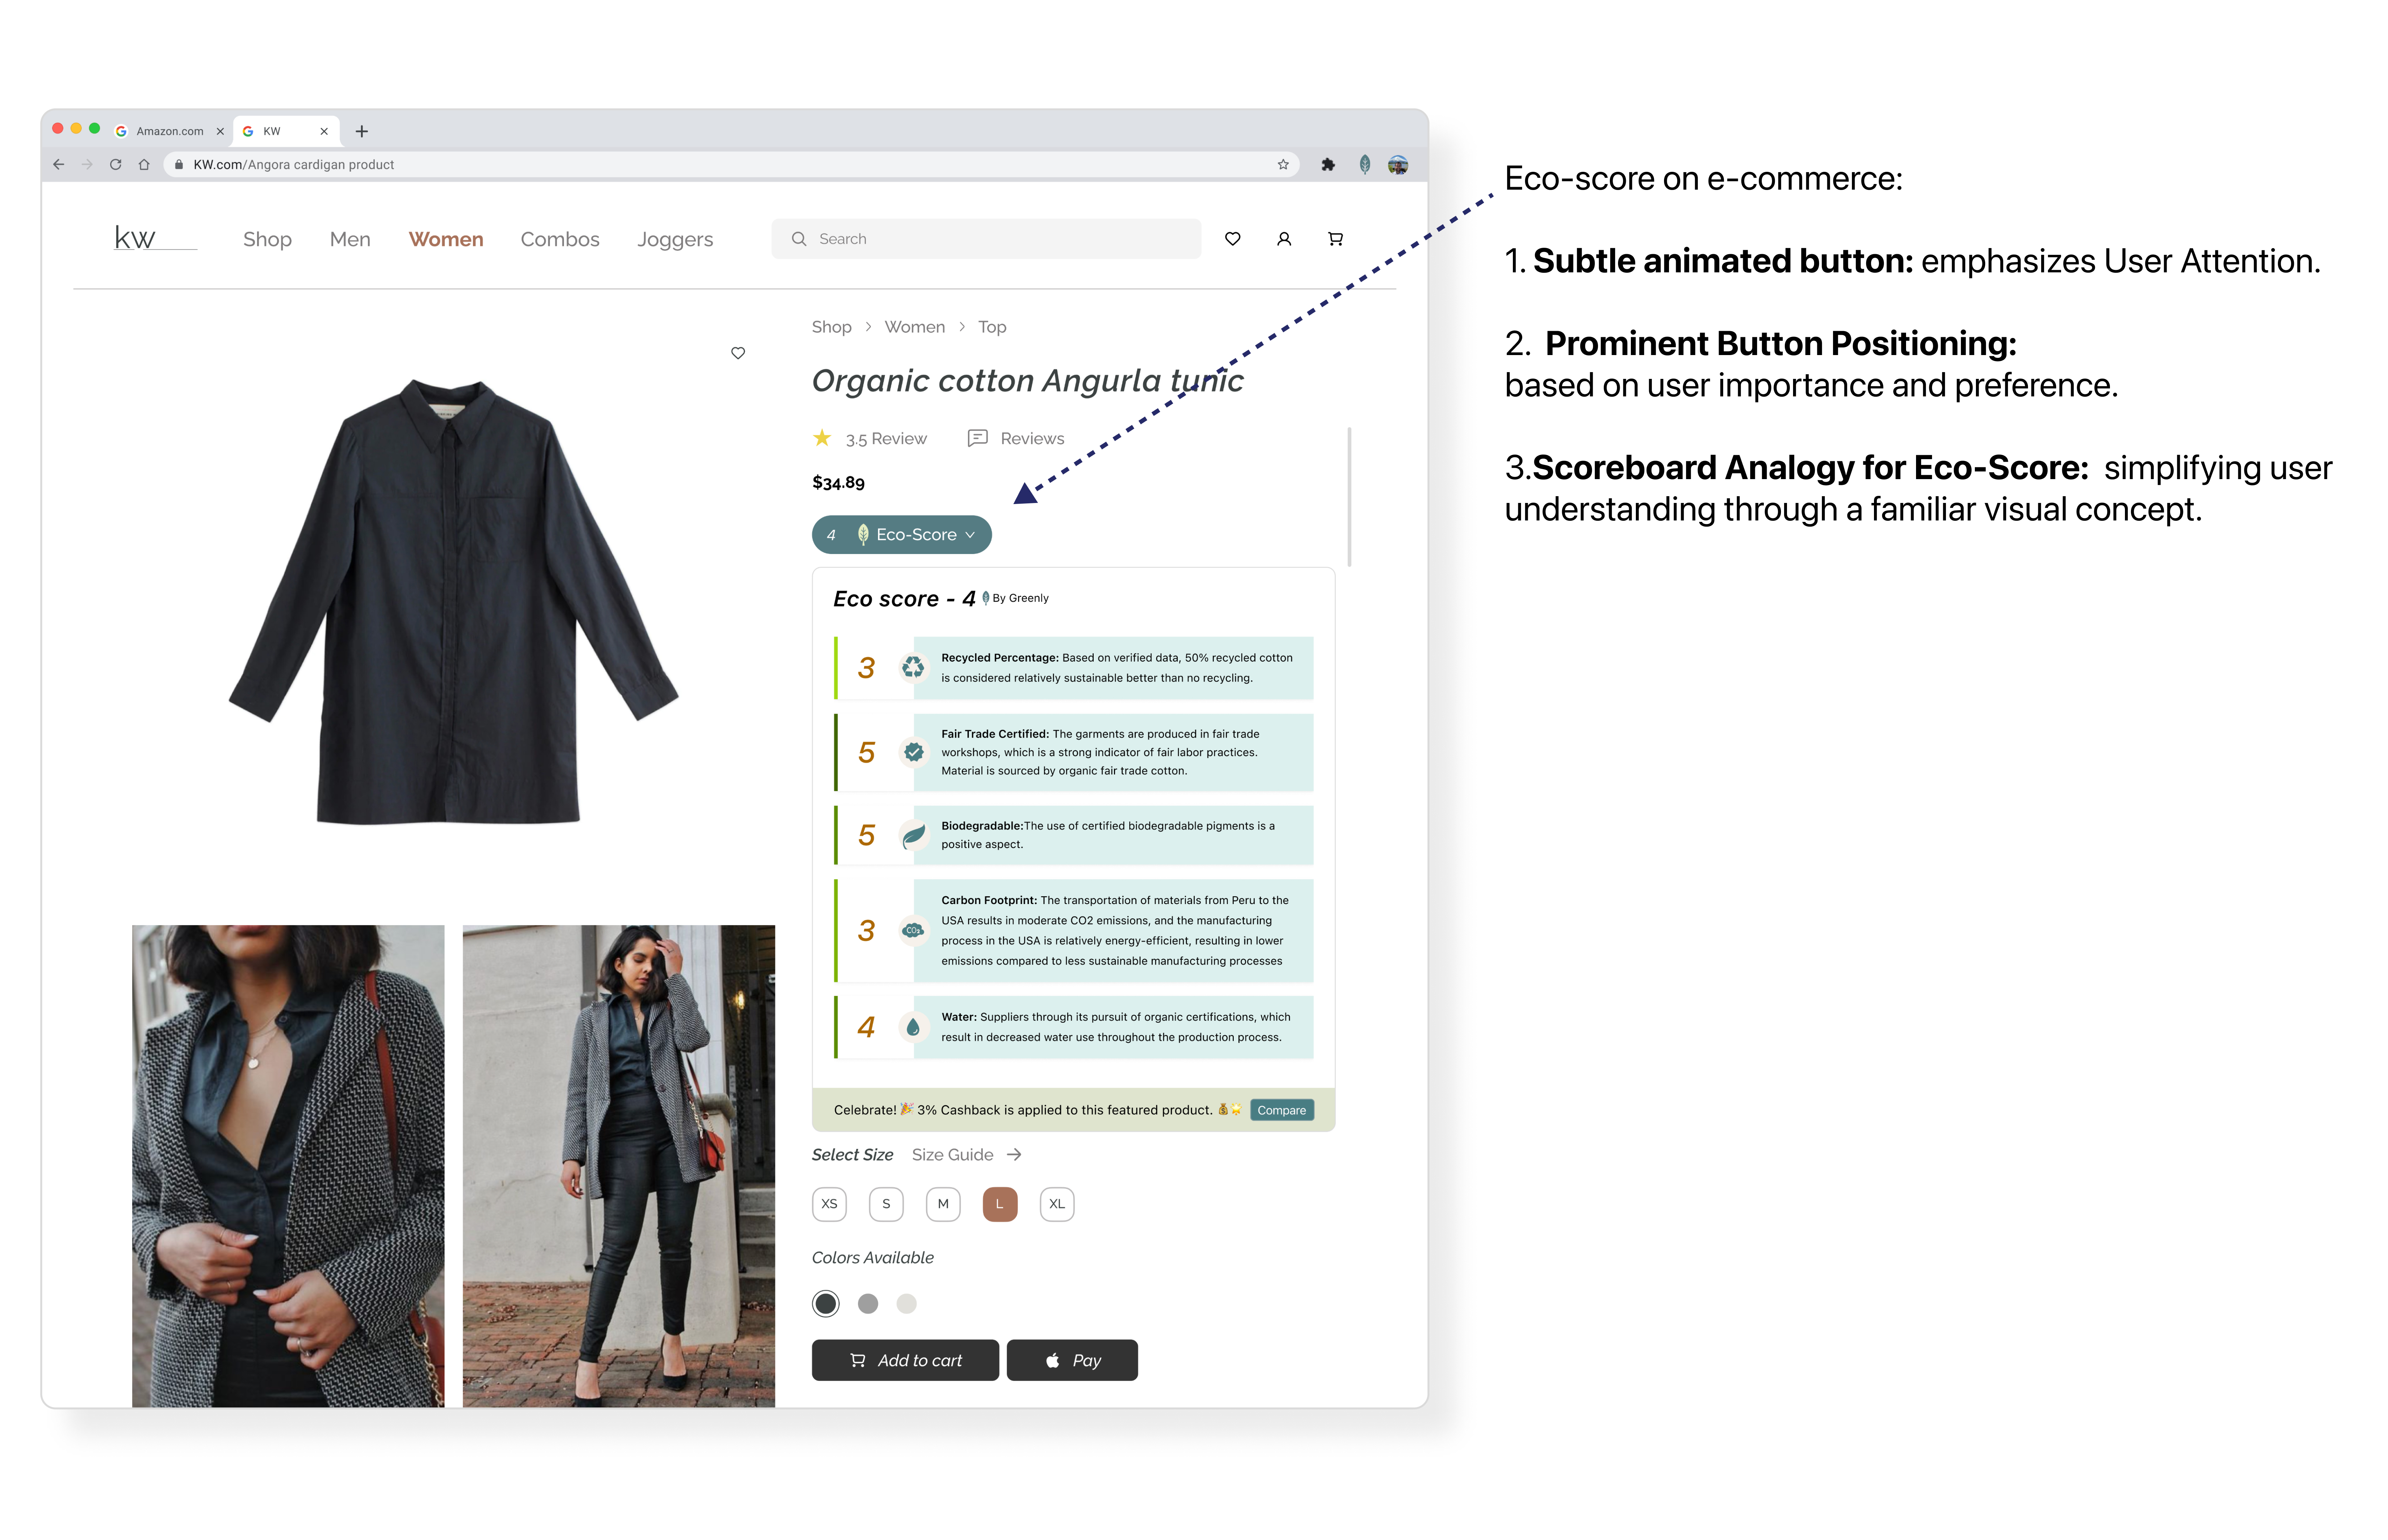Close the KW browser tab

coord(324,131)
